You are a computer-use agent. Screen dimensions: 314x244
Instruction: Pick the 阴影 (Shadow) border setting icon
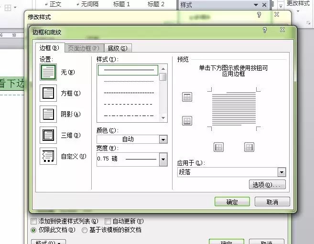point(48,114)
